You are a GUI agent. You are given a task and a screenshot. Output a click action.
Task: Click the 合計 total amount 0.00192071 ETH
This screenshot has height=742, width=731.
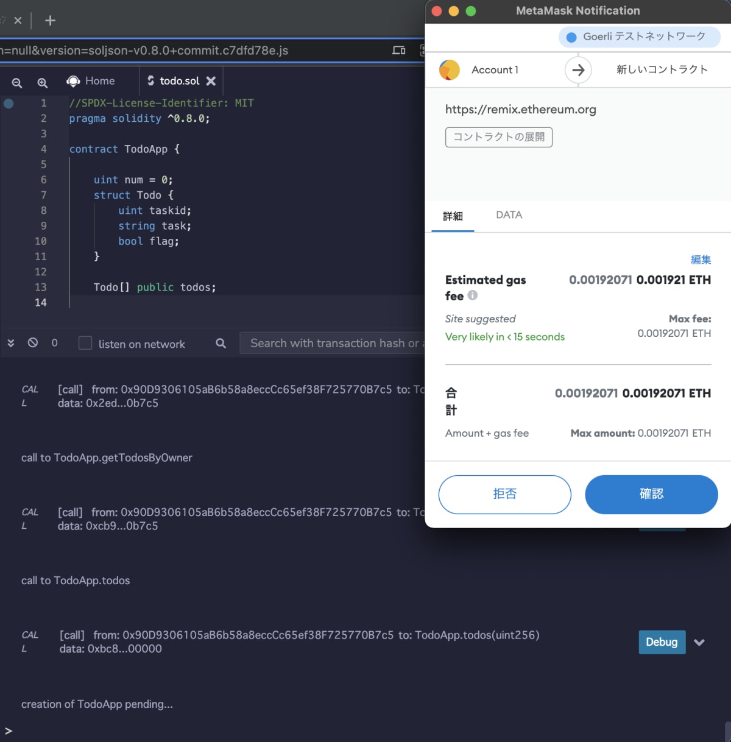coord(666,394)
